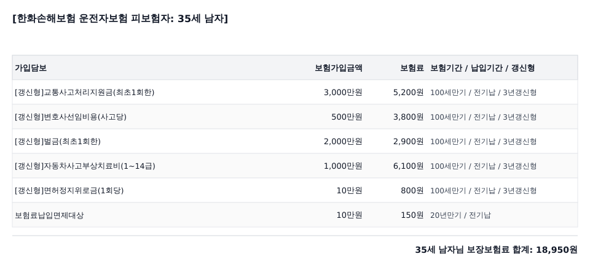
Task: Select the 자동차사고부상치료비(1~14급) coverage row
Action: click(x=294, y=166)
